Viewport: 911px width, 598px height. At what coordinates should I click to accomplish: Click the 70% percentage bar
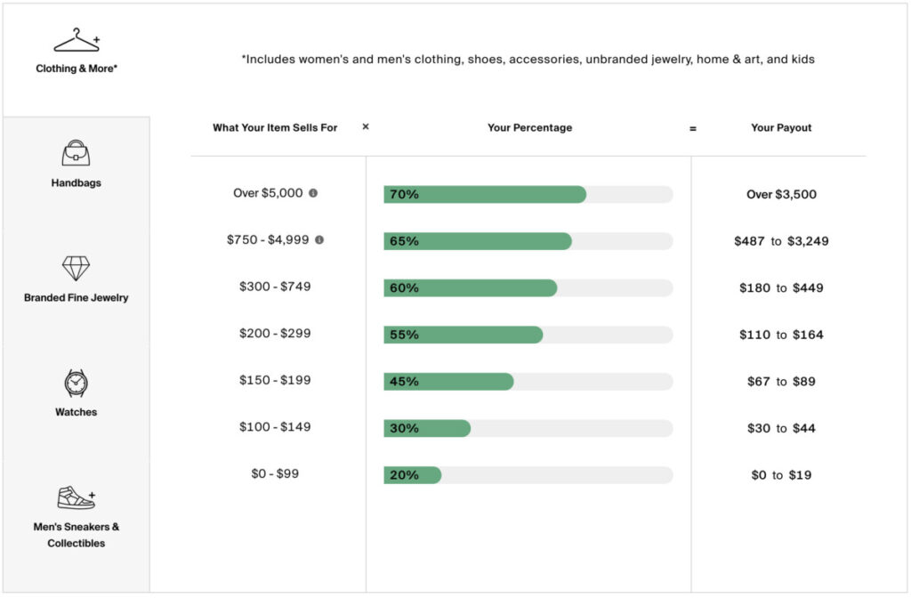coord(528,194)
